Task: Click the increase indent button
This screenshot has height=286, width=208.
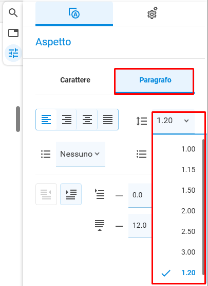Action: click(x=71, y=194)
